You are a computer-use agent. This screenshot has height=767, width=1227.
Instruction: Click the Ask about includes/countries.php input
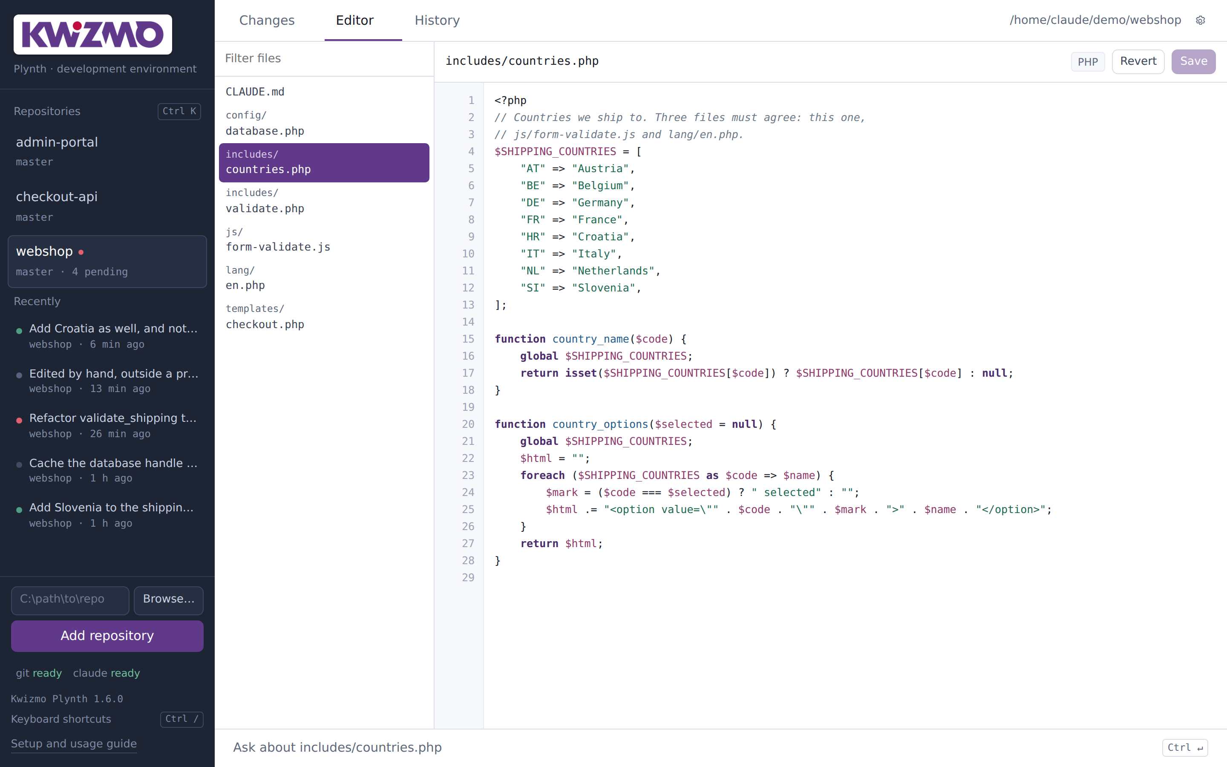(690, 747)
